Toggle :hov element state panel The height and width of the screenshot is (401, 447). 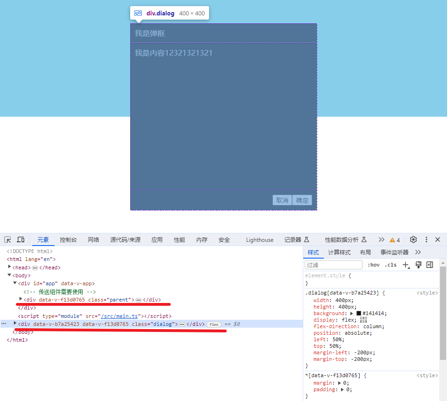pos(373,265)
